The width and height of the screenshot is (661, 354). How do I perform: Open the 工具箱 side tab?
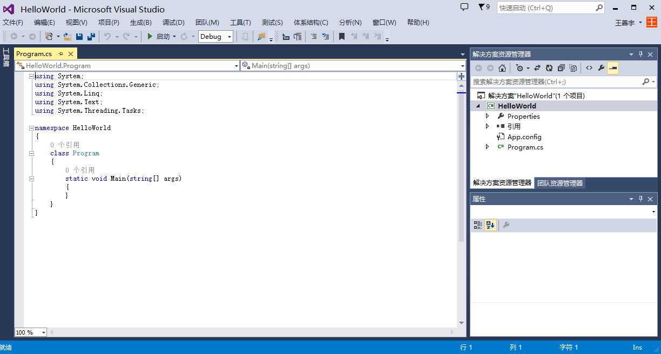tap(6, 58)
